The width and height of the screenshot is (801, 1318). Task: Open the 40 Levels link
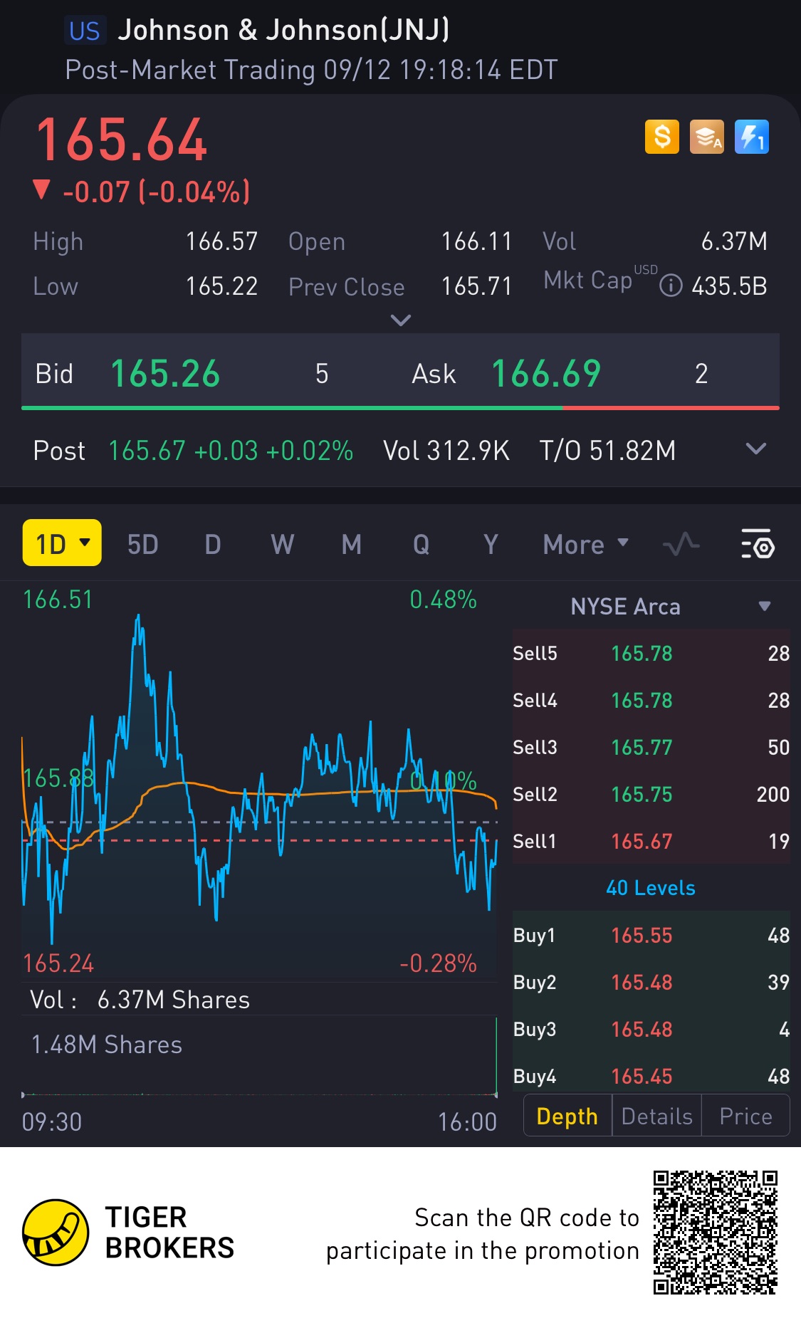pyautogui.click(x=650, y=888)
